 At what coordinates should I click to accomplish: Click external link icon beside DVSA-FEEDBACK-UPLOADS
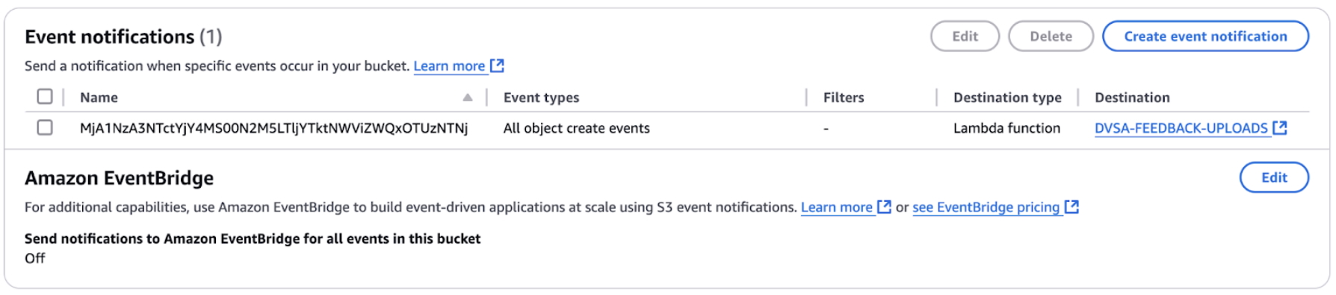1280,128
